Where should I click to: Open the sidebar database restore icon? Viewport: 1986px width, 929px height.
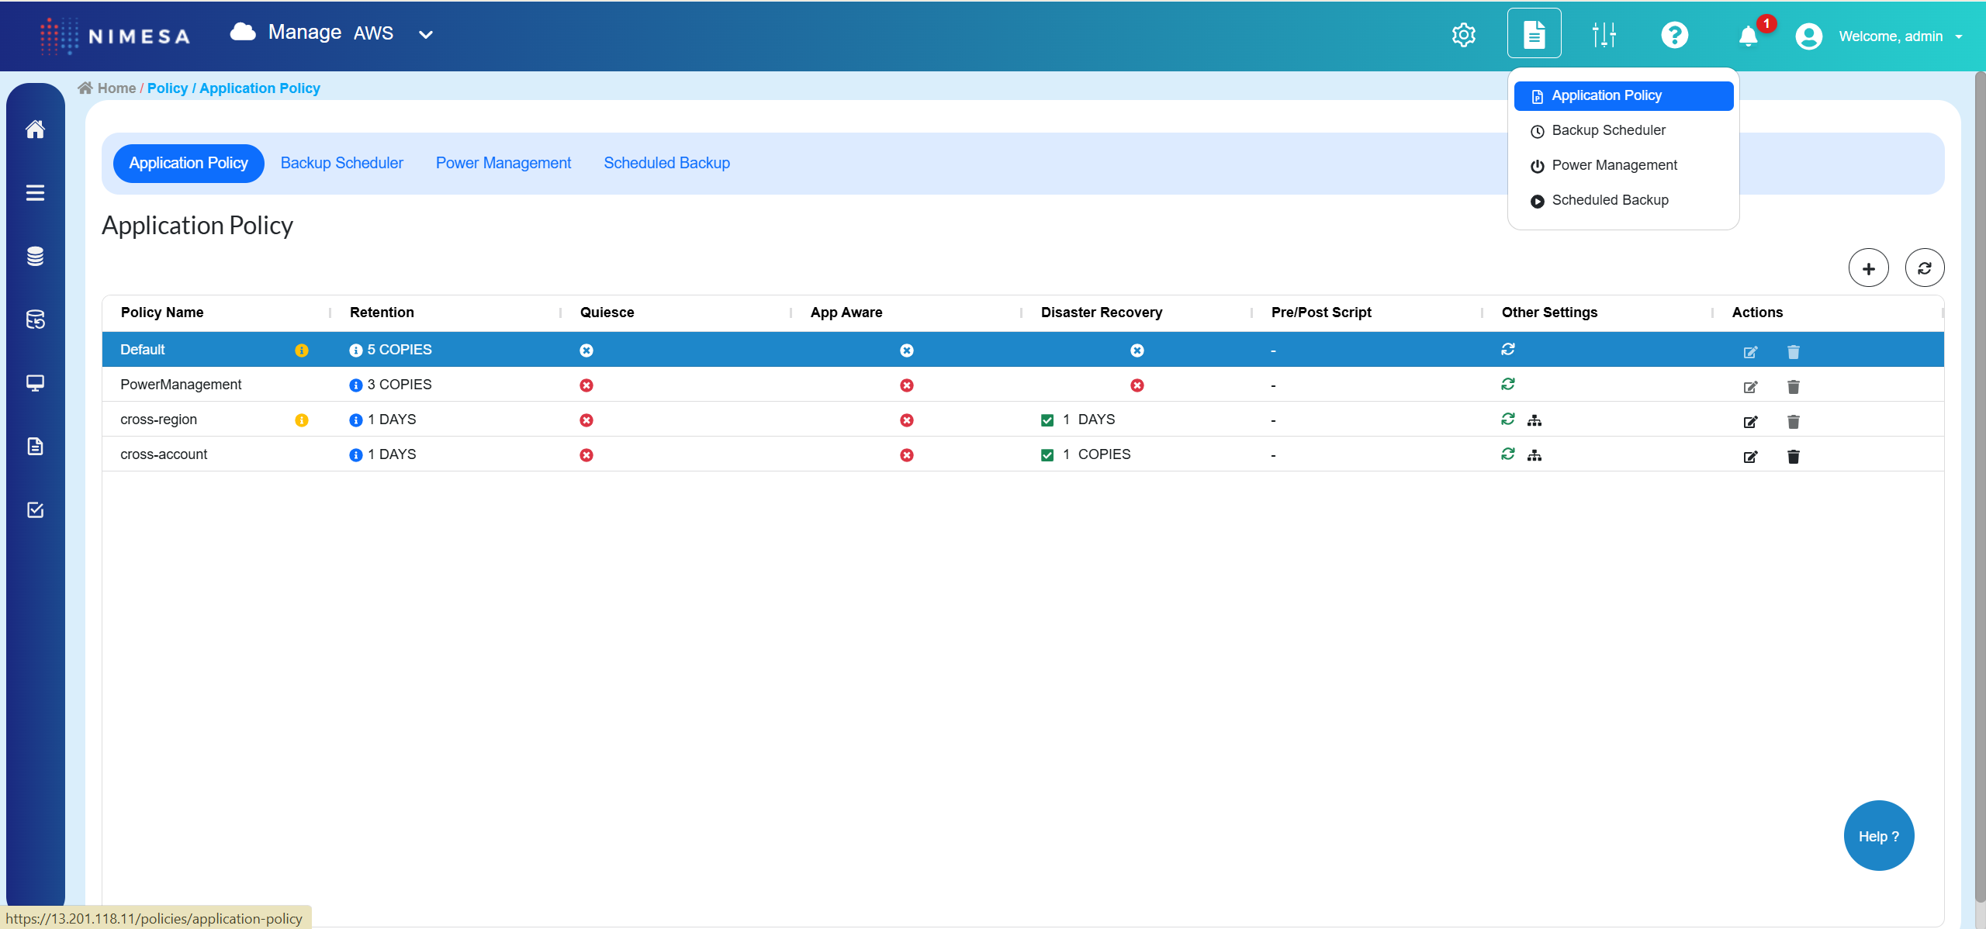35,319
